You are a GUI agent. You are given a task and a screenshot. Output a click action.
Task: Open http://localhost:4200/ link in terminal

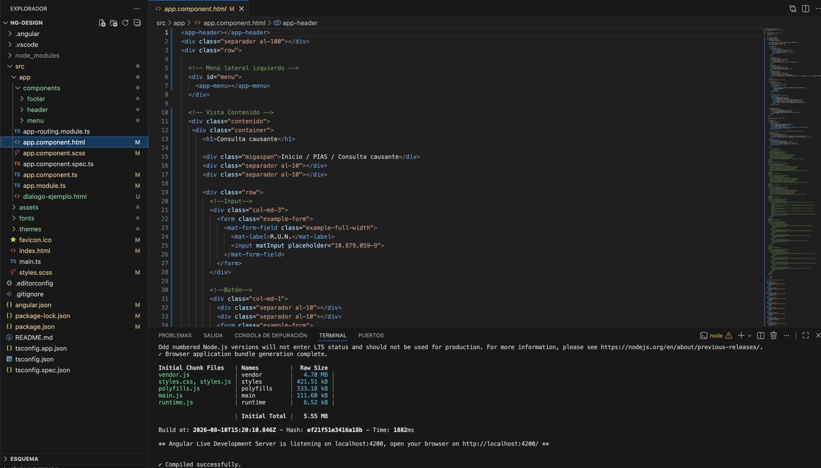[x=500, y=444]
